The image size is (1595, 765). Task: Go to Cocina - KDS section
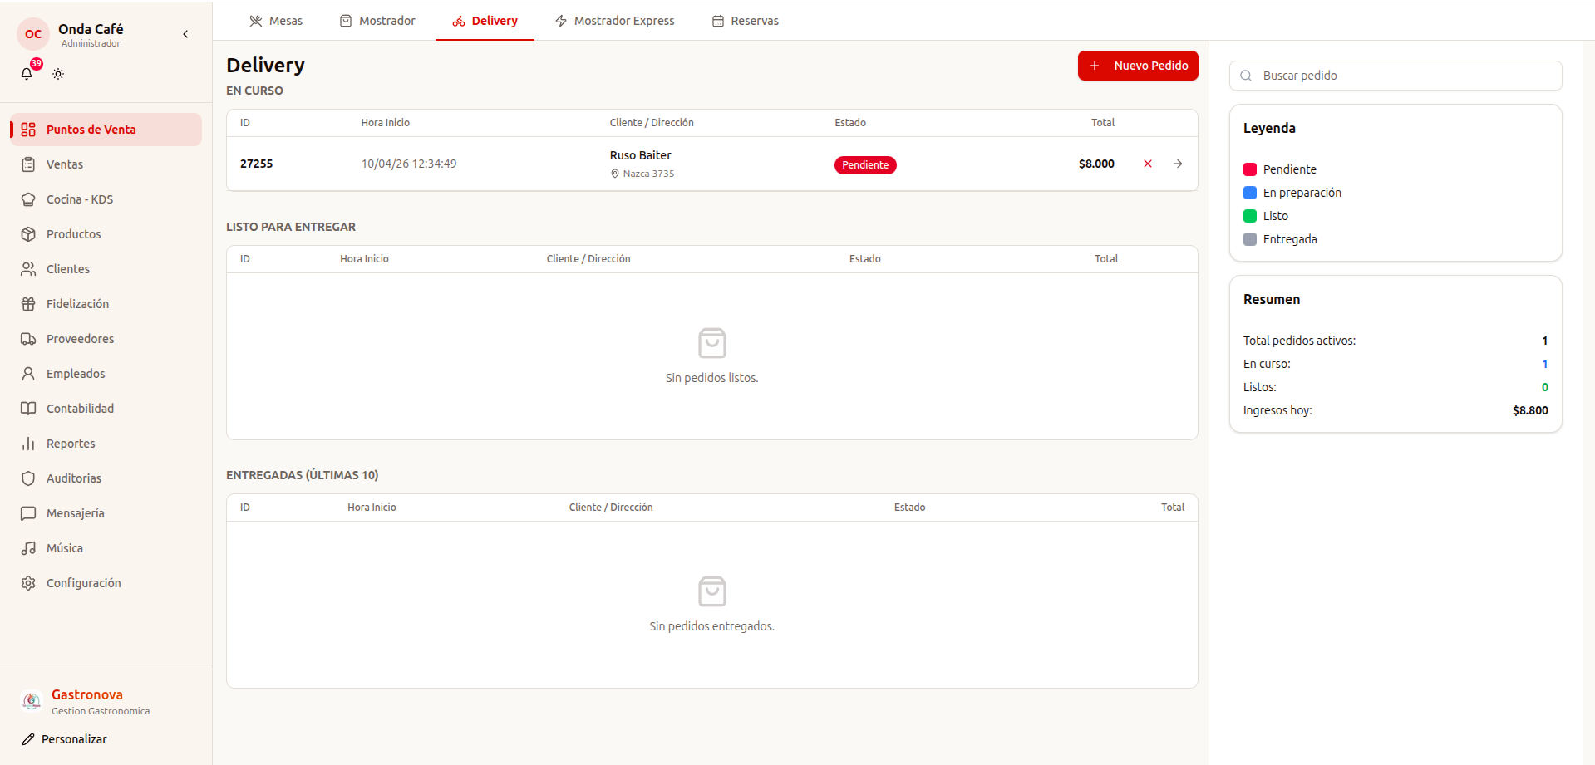point(106,199)
